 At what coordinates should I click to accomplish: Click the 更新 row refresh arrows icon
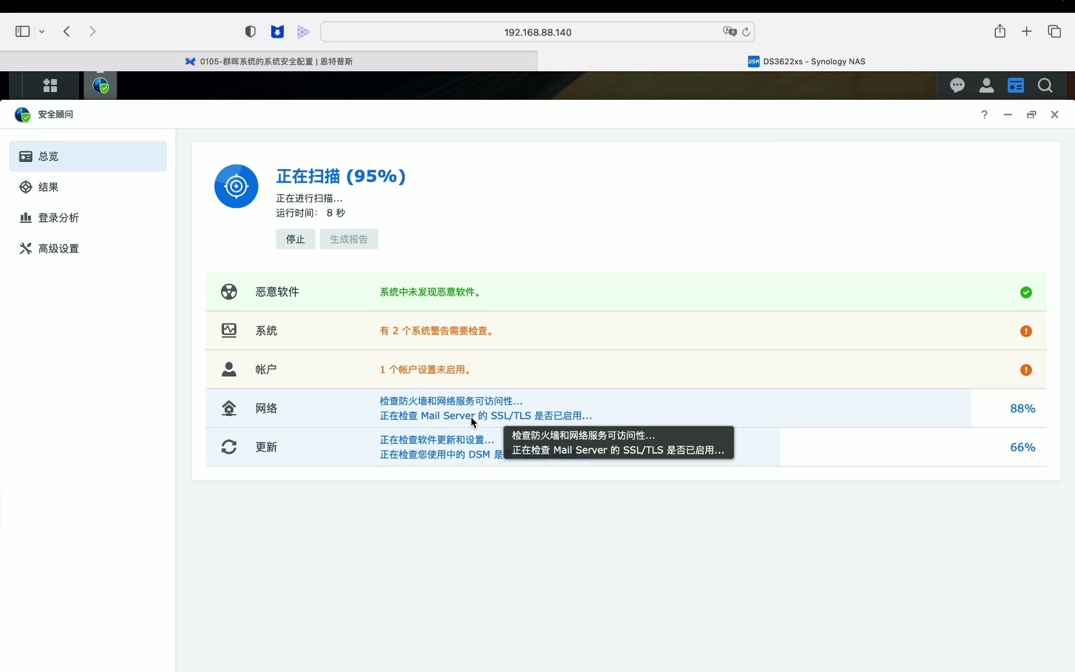coord(229,447)
